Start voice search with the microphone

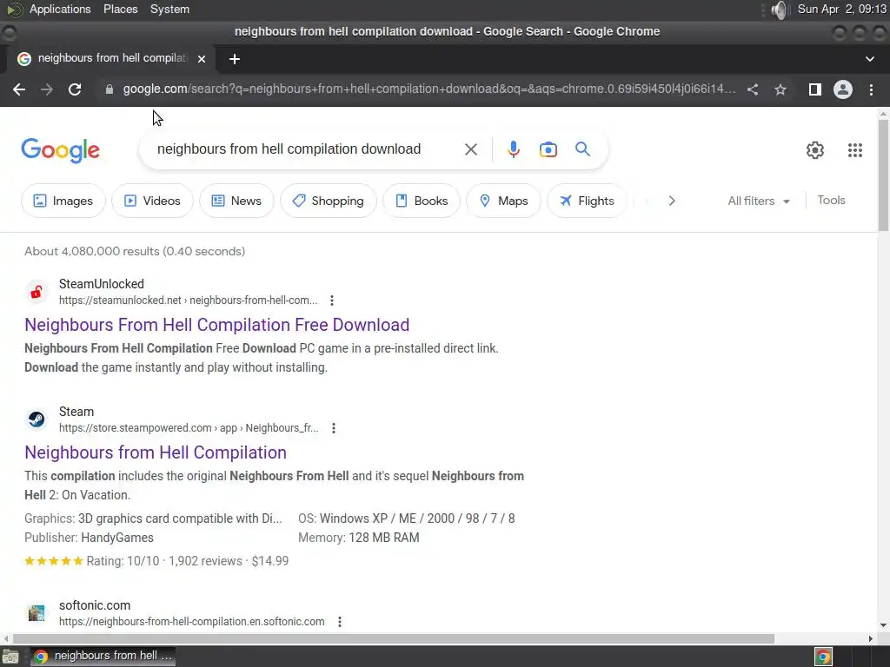513,149
